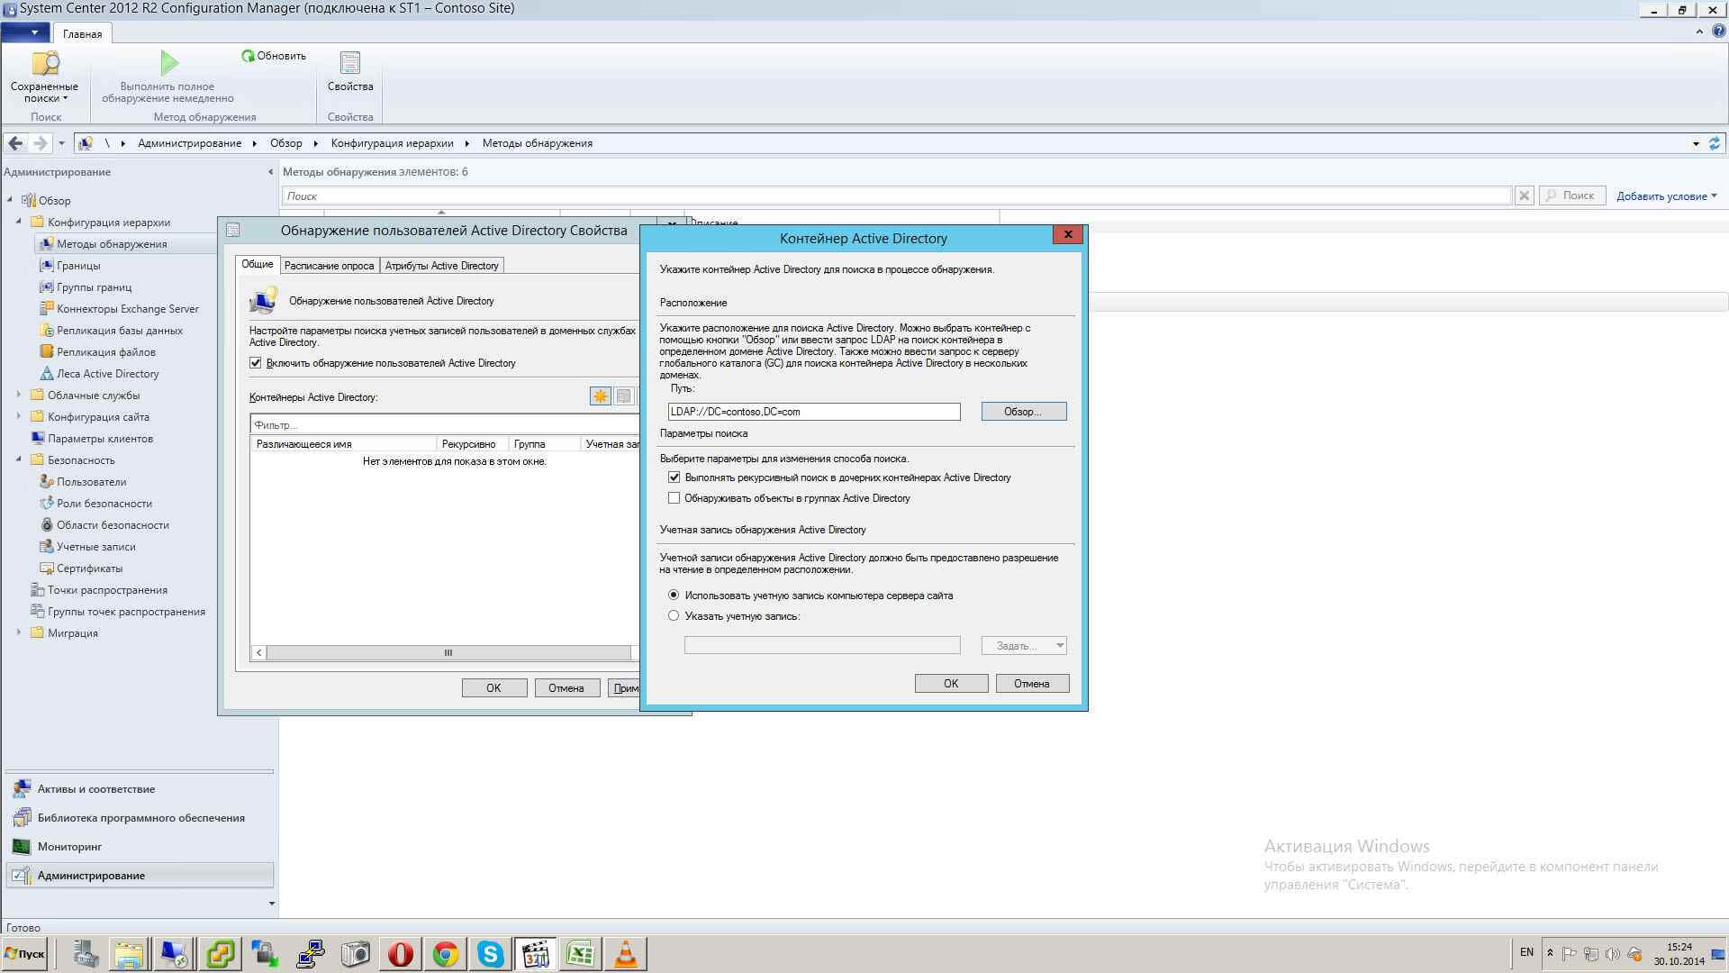Click the Пуск start button
The image size is (1729, 973).
tap(24, 954)
